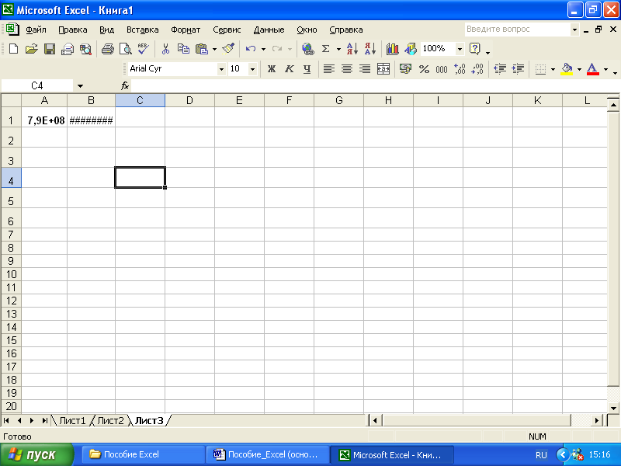The width and height of the screenshot is (621, 466).
Task: Open the Файл menu
Action: [36, 30]
